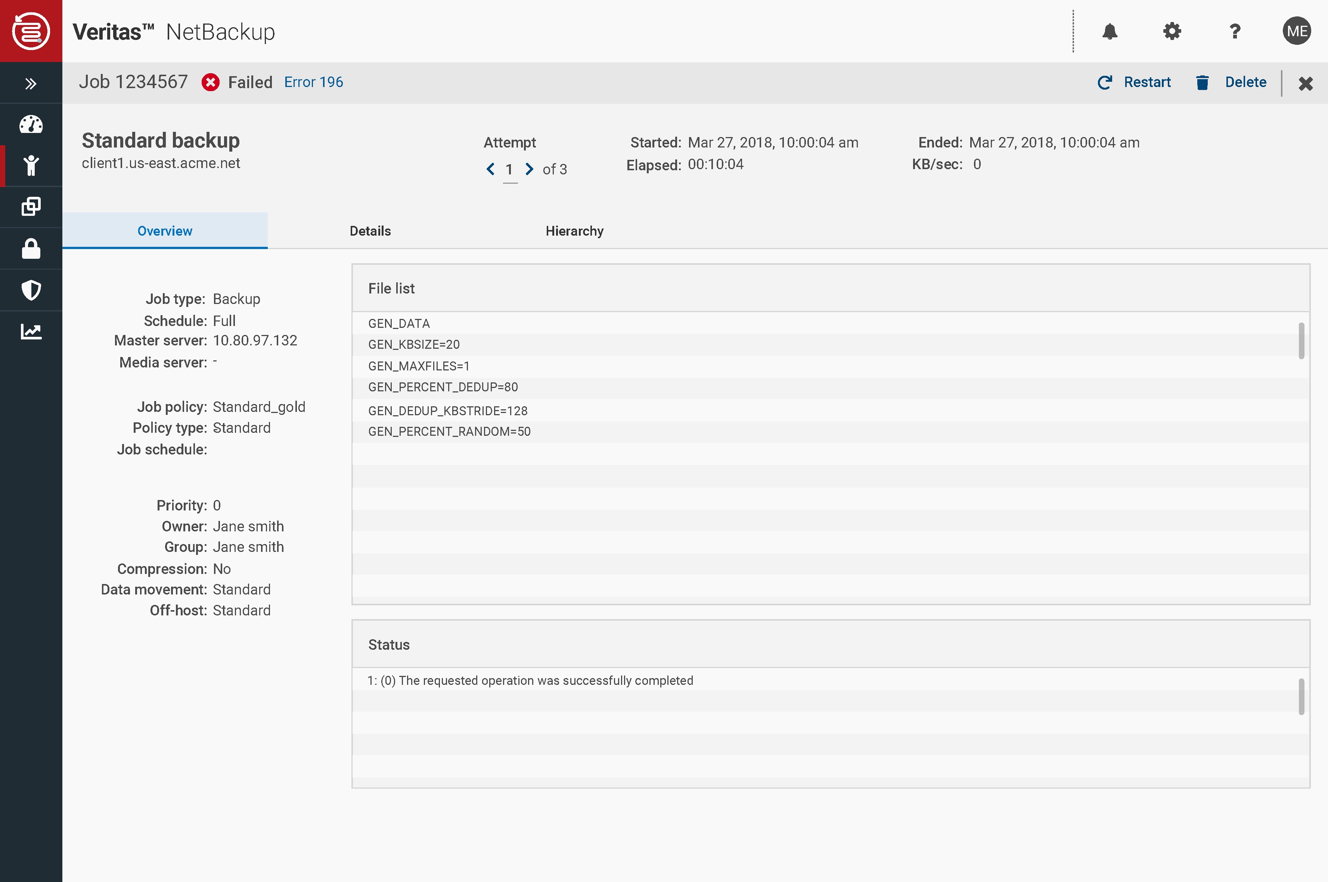This screenshot has width=1328, height=882.
Task: Open settings gear icon
Action: coord(1172,31)
